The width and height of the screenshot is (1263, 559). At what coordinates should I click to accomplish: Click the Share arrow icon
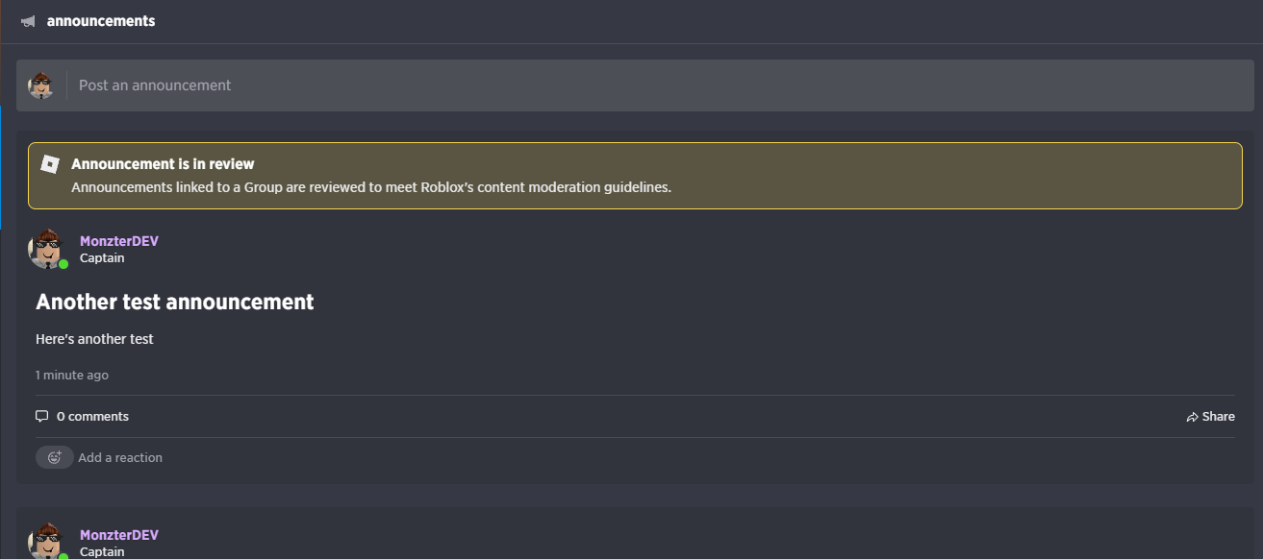coord(1192,417)
